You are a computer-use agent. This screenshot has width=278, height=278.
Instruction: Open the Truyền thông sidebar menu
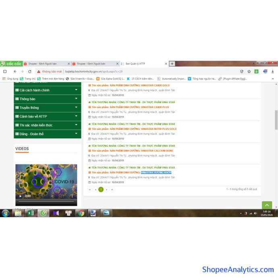pyautogui.click(x=47, y=108)
